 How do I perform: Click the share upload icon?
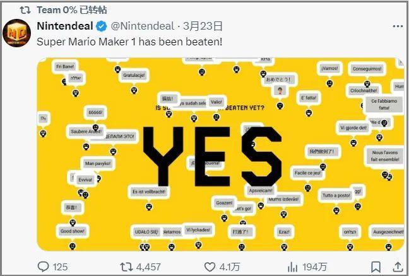pyautogui.click(x=398, y=267)
